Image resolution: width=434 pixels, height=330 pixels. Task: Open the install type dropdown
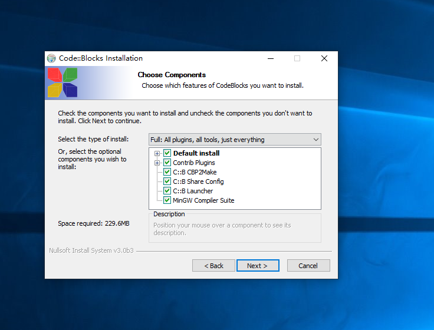click(235, 140)
